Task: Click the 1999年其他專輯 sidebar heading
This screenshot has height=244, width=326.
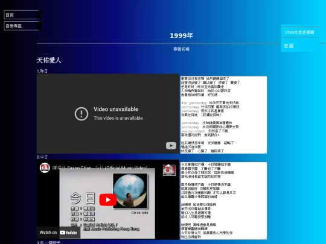Action: 299,33
